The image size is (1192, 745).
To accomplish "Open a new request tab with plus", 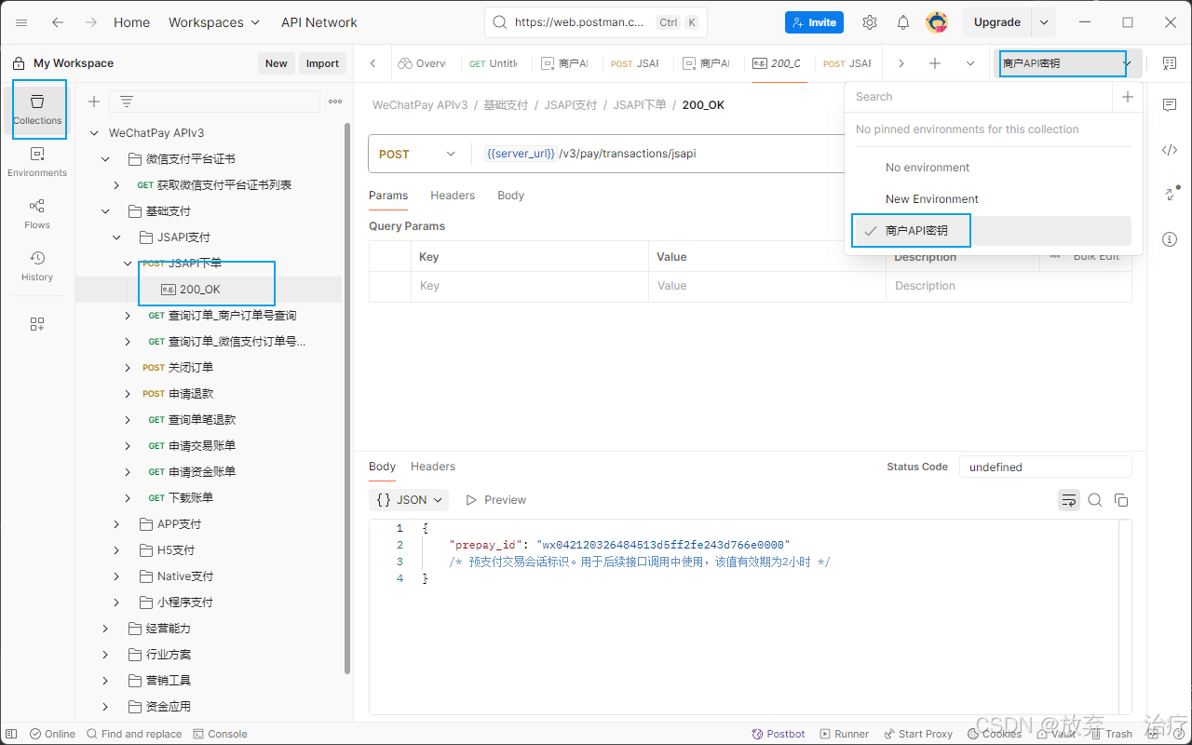I will click(935, 63).
